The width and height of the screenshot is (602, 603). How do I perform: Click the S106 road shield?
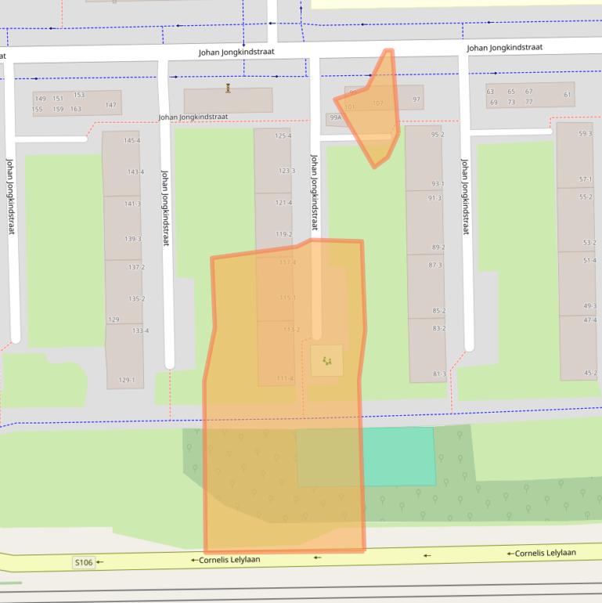point(84,562)
